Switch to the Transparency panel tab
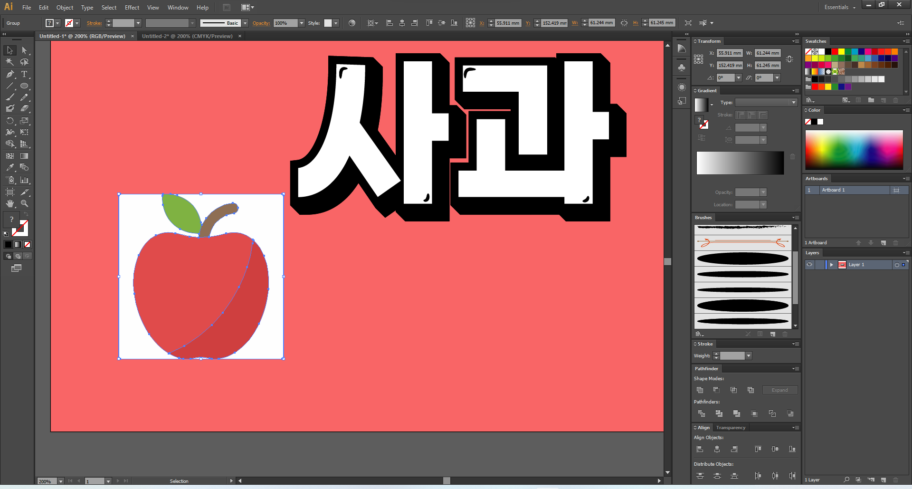The width and height of the screenshot is (912, 489). click(x=731, y=428)
